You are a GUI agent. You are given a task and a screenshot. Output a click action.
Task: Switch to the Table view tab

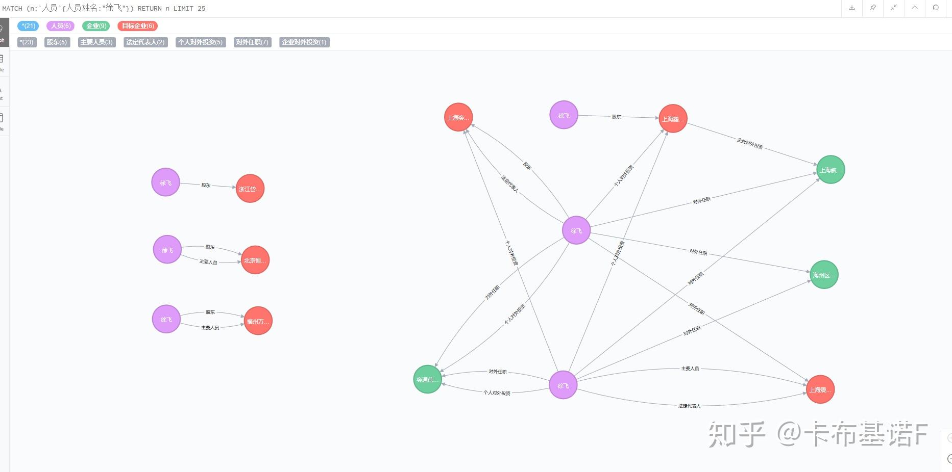(x=3, y=63)
